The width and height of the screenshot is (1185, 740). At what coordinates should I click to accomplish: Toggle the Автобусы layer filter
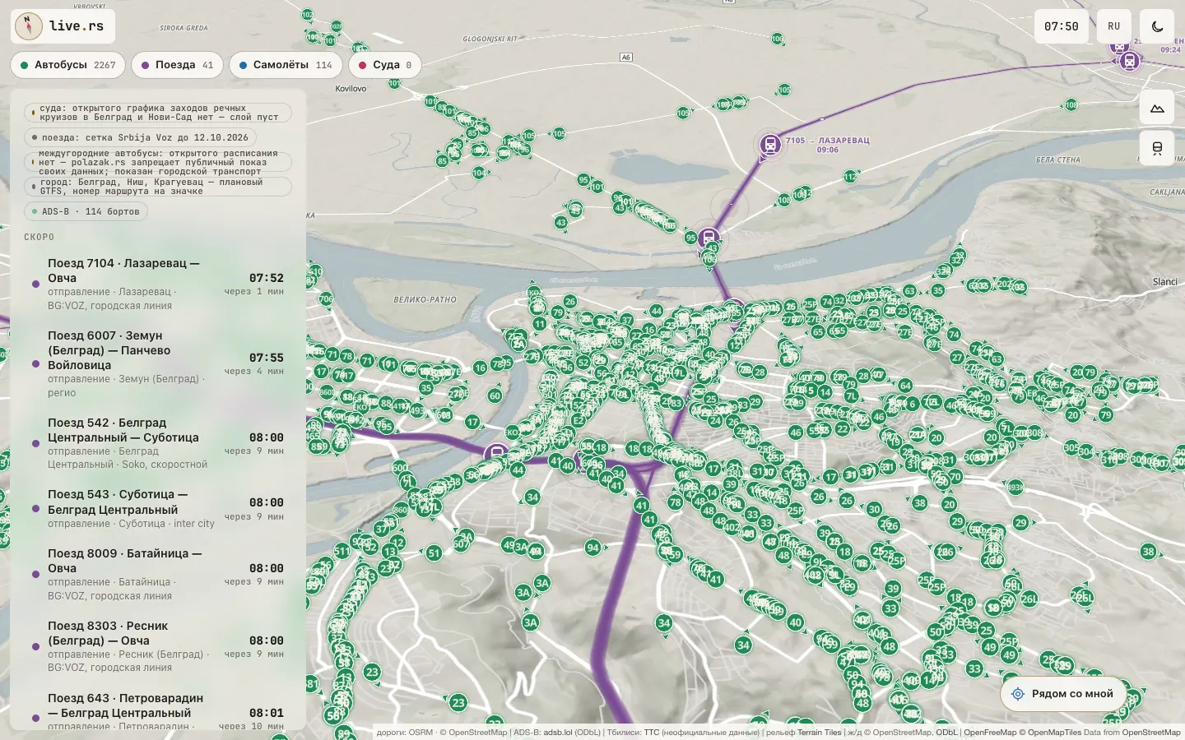(68, 65)
